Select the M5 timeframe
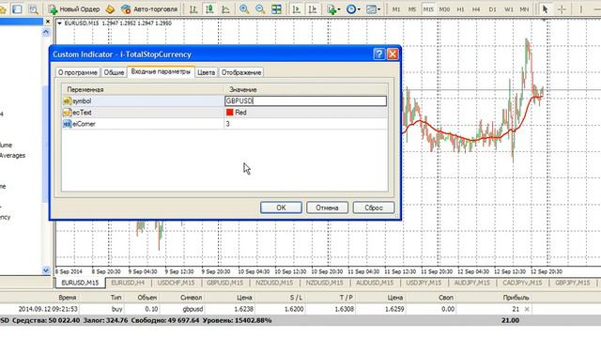Image resolution: width=601 pixels, height=338 pixels. coord(412,8)
